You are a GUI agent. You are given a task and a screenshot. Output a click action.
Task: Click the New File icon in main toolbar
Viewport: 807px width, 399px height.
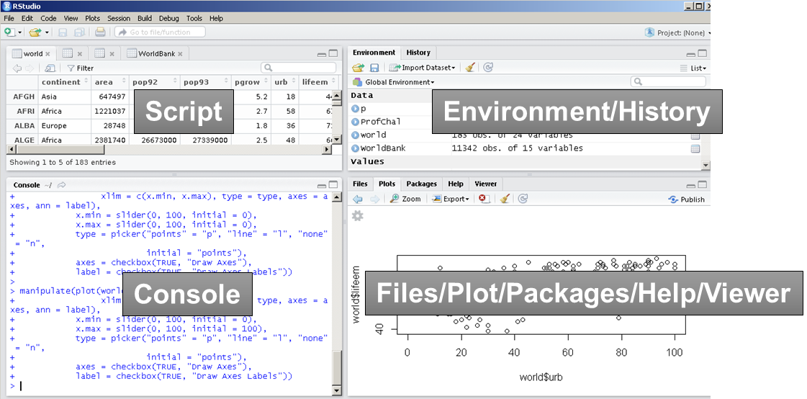9,32
